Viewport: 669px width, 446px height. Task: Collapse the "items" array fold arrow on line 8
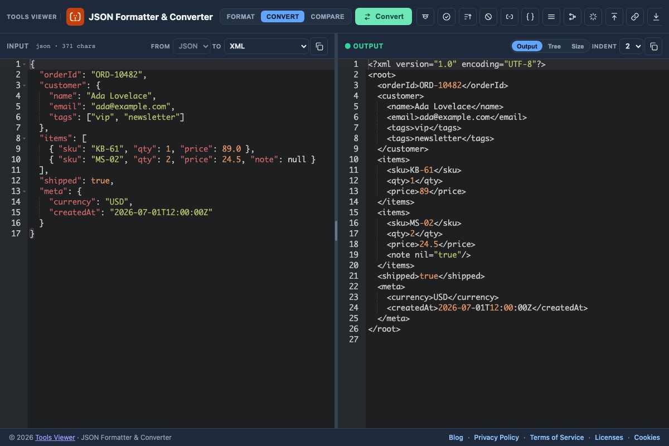(25, 139)
